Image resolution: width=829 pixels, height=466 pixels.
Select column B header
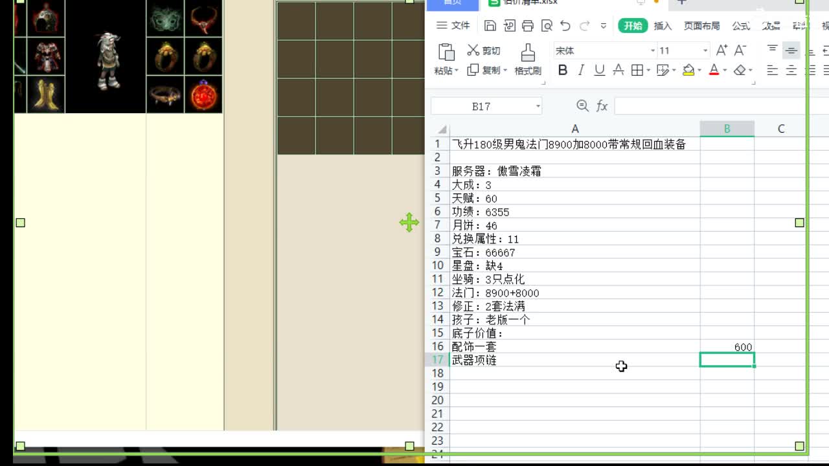tap(727, 129)
